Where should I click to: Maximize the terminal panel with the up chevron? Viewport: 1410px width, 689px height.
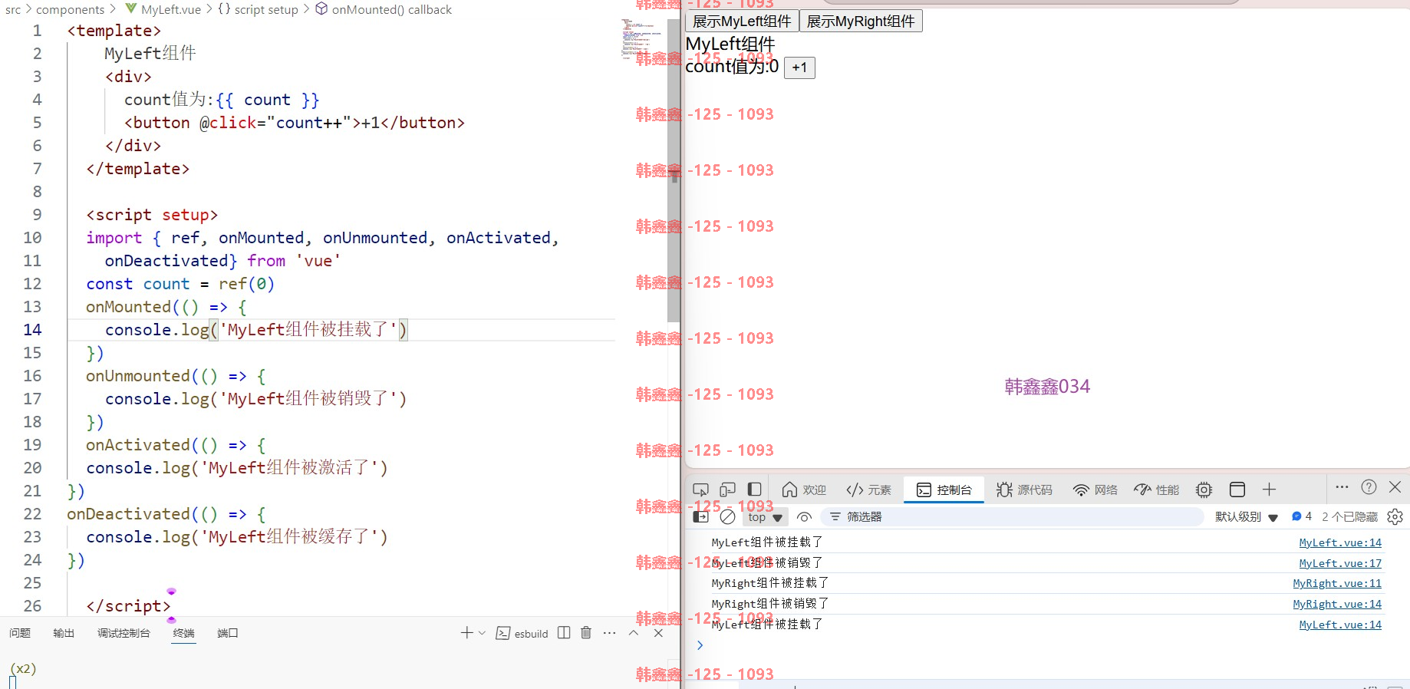pos(634,633)
